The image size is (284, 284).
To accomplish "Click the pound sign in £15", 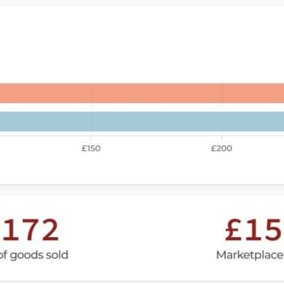I will click(234, 230).
